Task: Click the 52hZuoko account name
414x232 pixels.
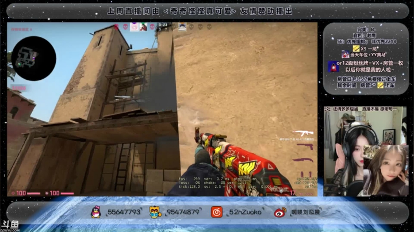Action: pyautogui.click(x=246, y=212)
